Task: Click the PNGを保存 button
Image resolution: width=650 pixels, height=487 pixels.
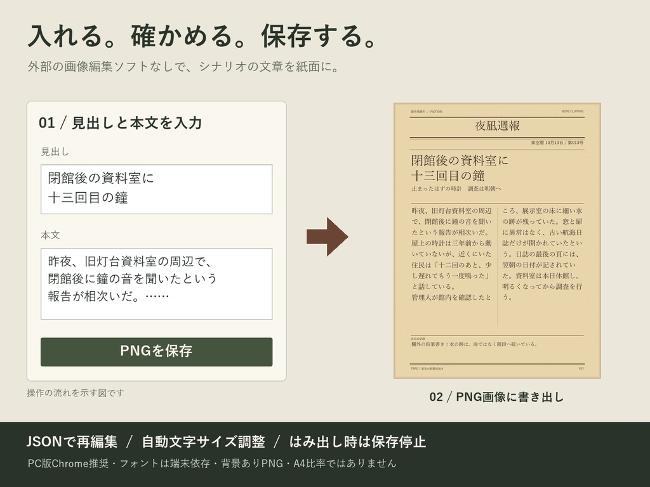Action: (156, 351)
